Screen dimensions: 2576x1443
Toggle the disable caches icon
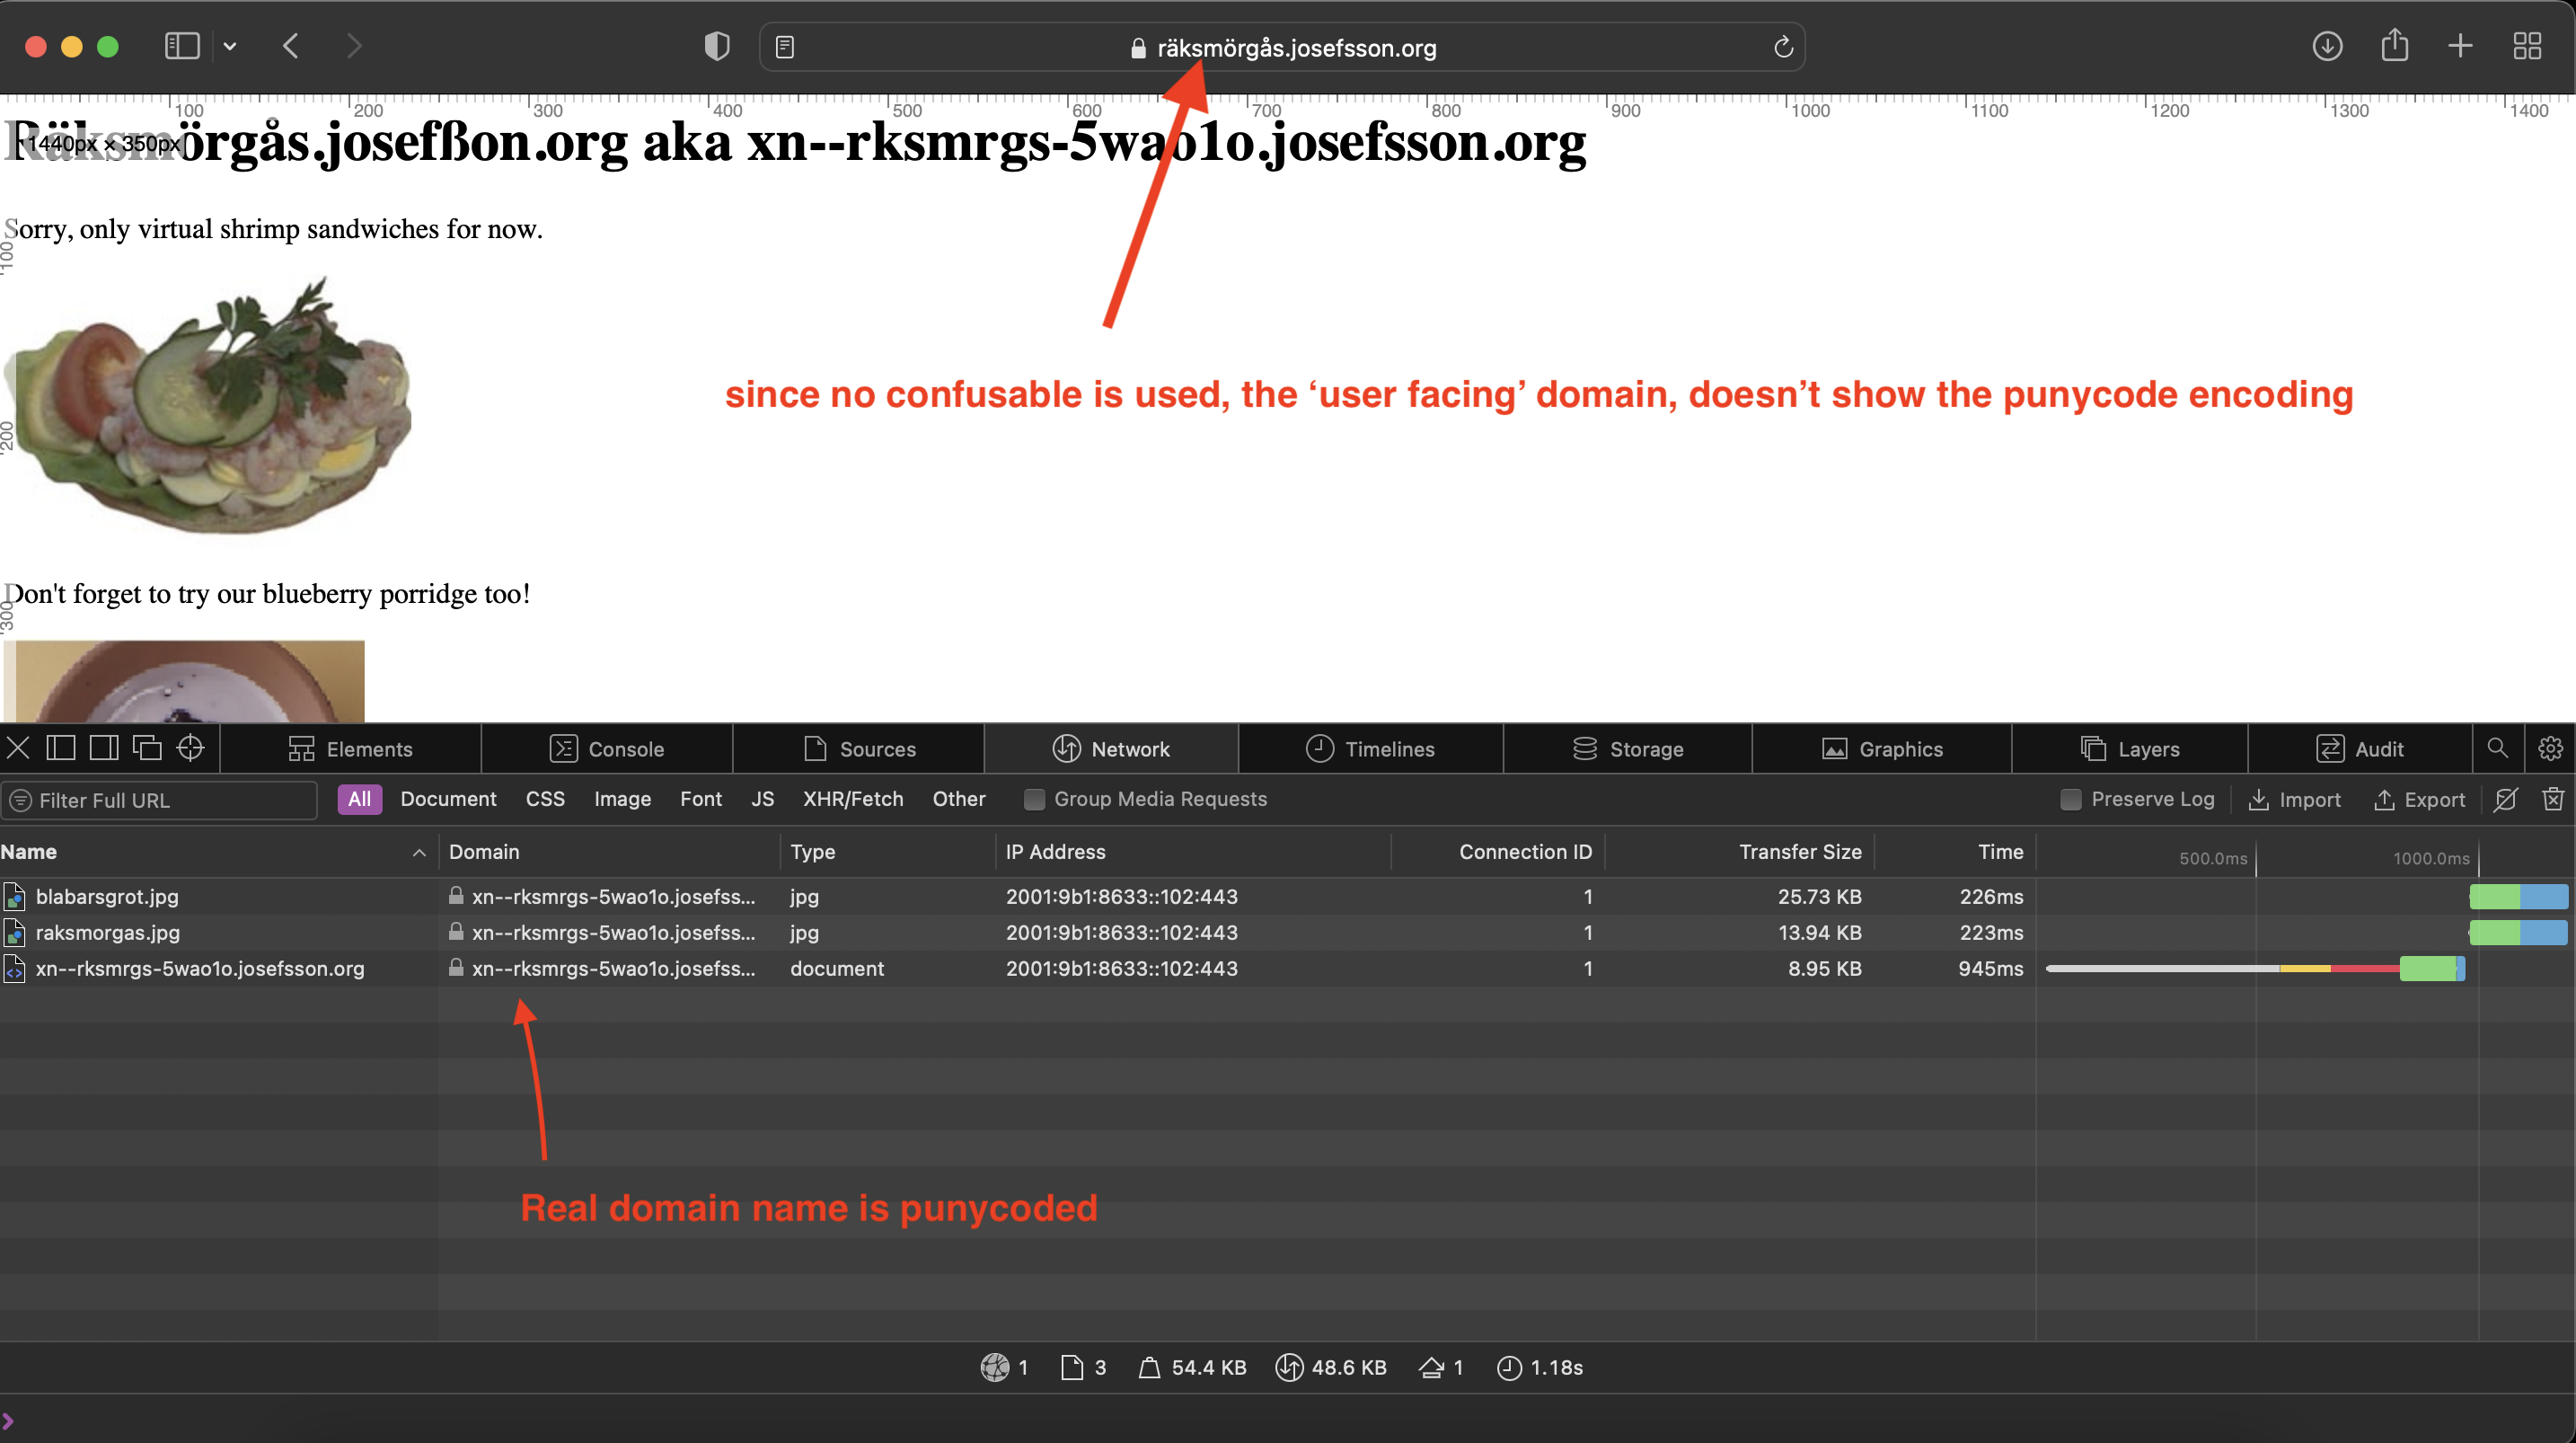pos(2506,800)
